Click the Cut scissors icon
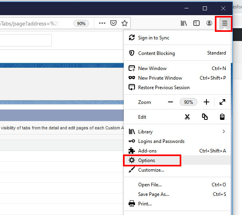This screenshot has height=215, width=242. coord(187,117)
